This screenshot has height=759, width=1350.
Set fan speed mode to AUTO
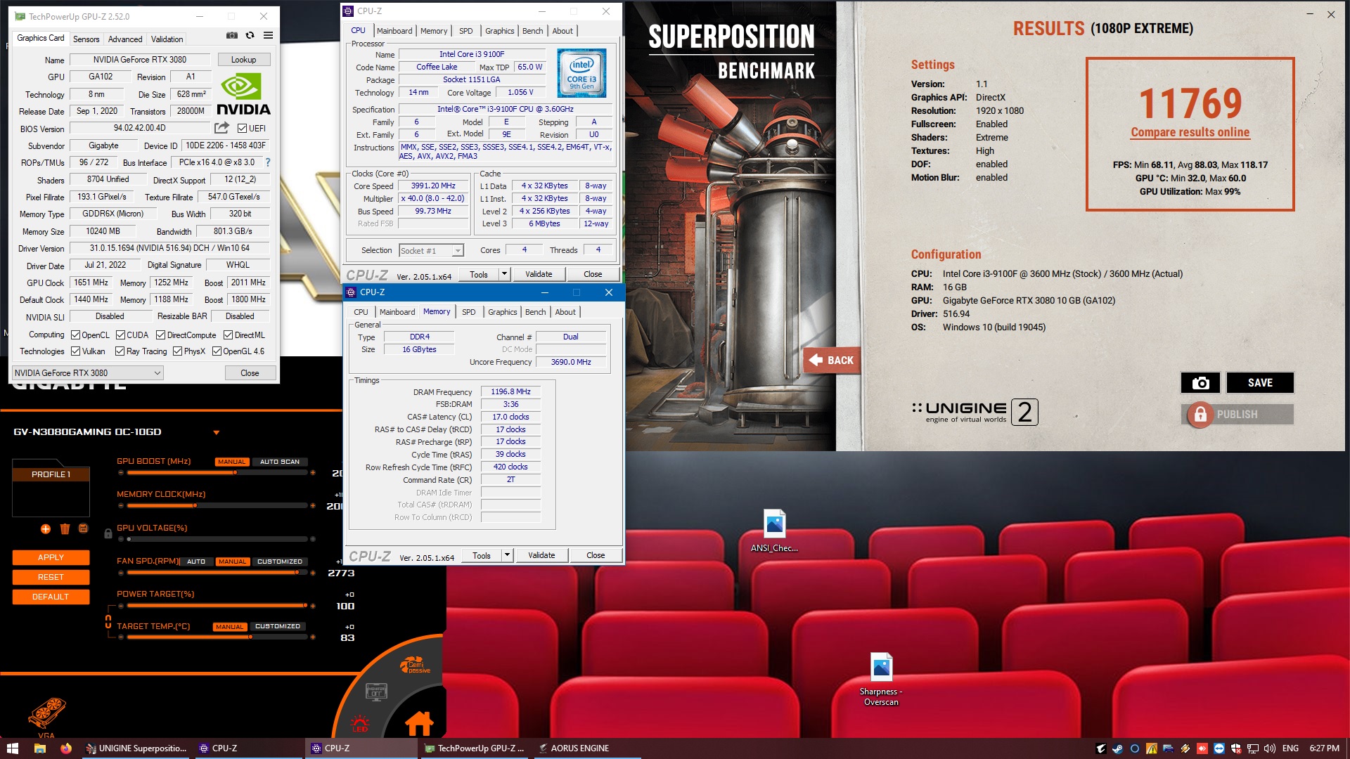click(196, 562)
